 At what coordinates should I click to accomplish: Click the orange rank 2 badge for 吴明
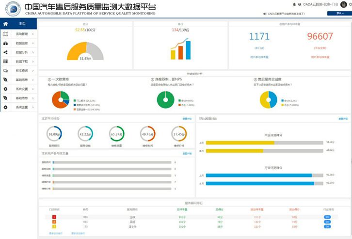[x=54, y=222]
